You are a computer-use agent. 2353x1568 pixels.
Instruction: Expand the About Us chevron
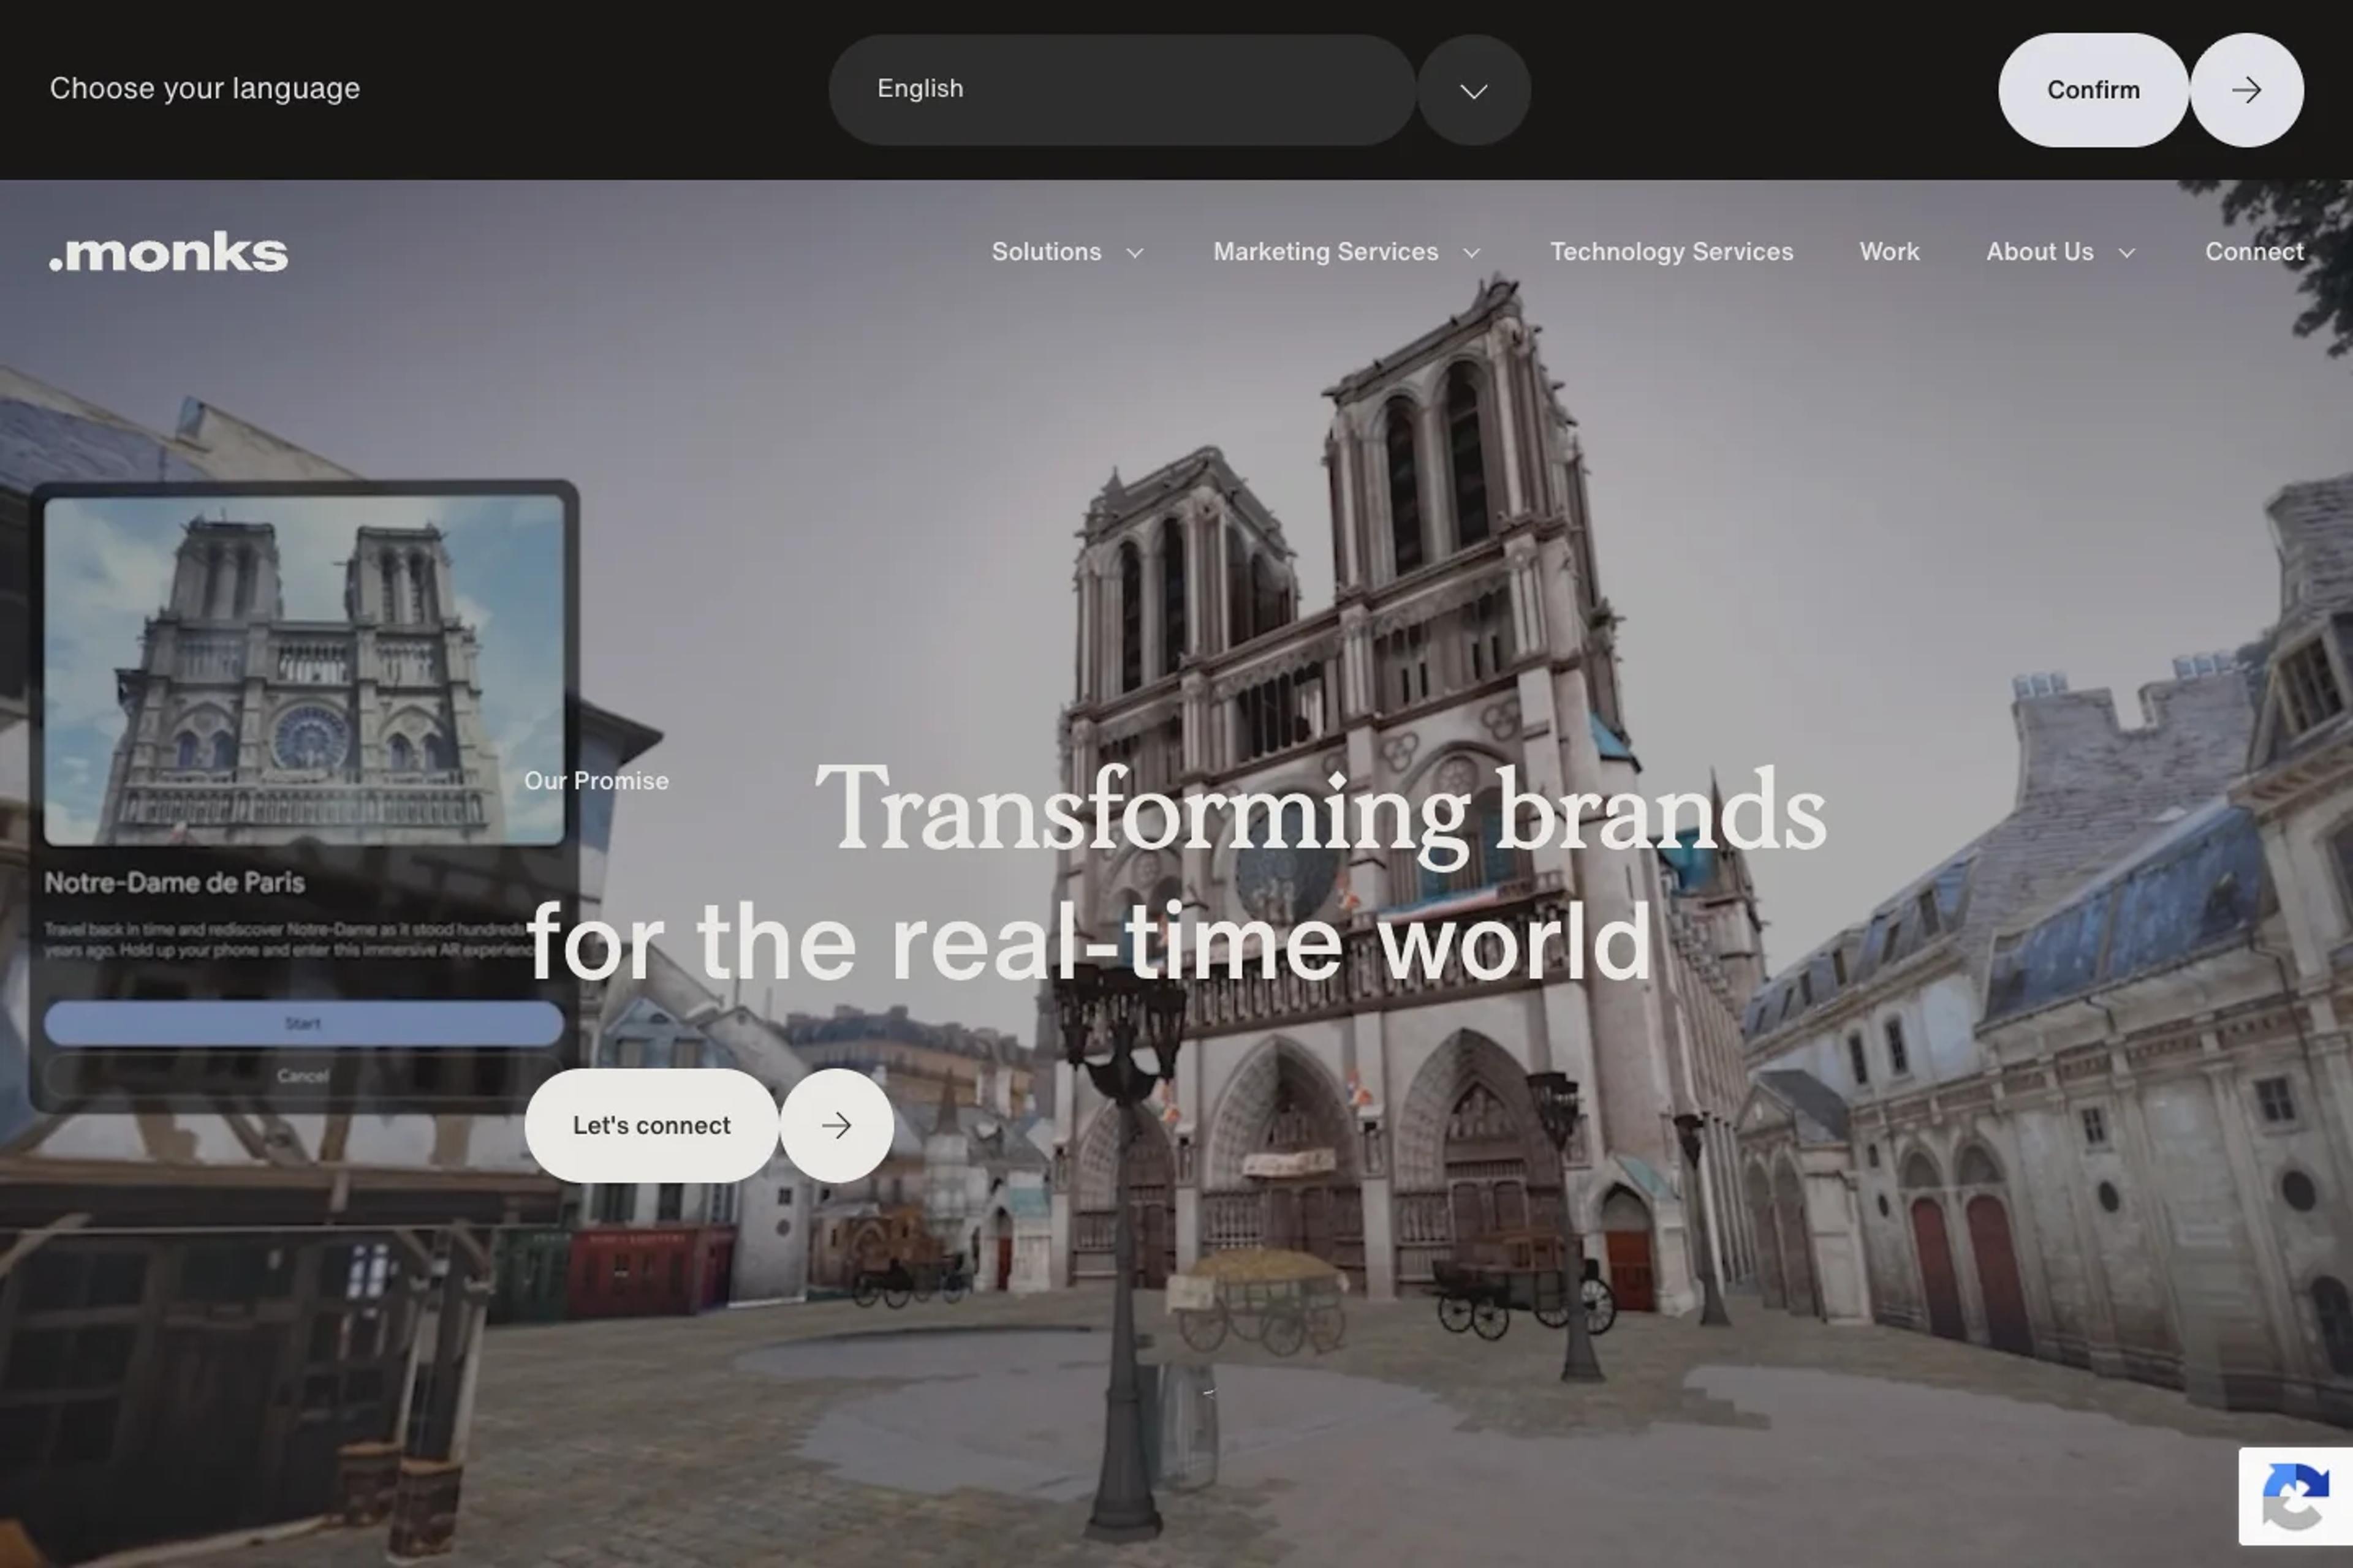point(2127,253)
